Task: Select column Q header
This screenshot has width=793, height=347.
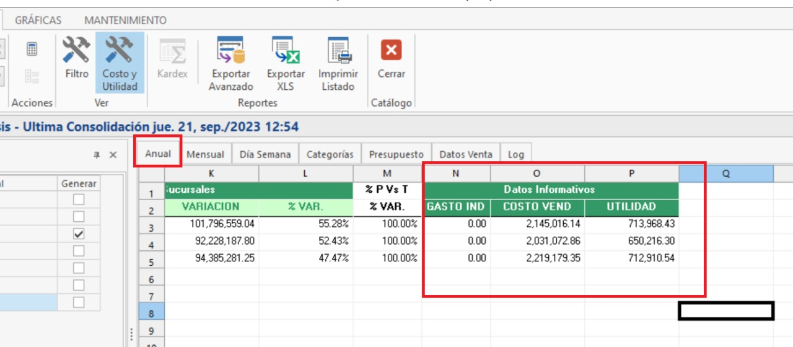Action: (726, 174)
